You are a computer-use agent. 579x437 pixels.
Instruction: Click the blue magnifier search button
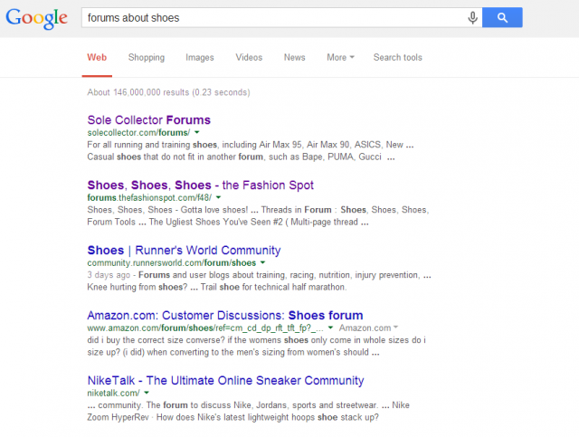click(503, 17)
